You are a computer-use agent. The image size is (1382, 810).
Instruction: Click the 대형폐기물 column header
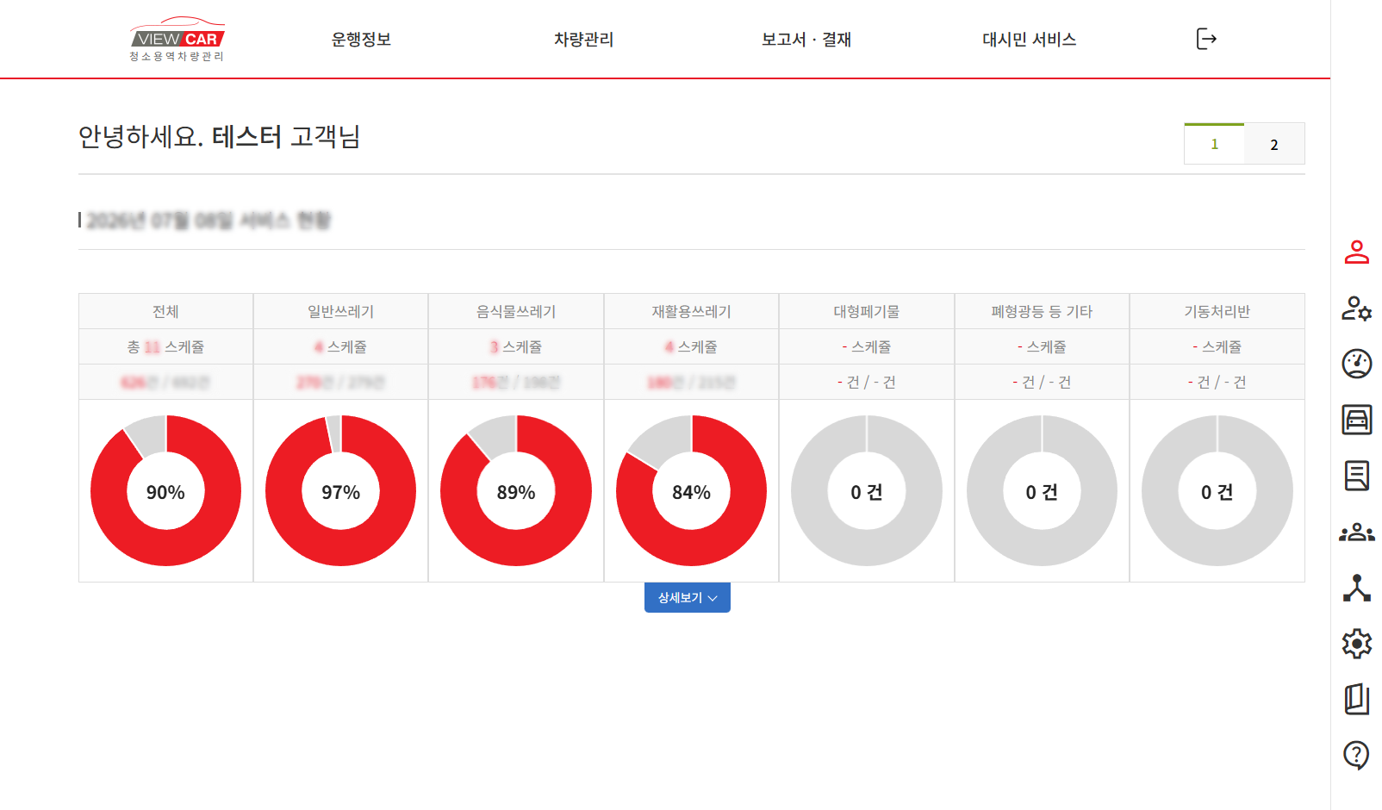[x=867, y=311]
